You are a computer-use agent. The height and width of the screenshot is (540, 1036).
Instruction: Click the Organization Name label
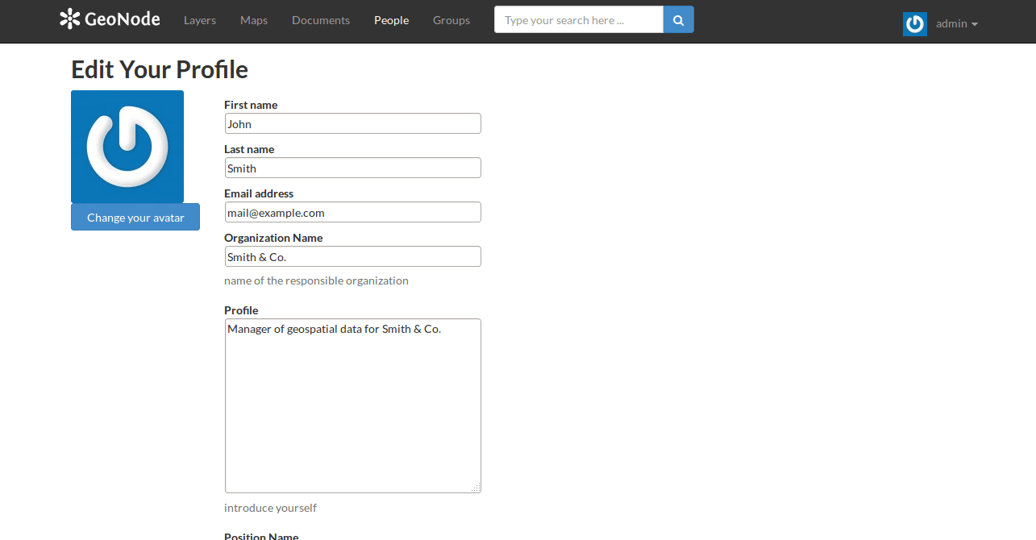(x=273, y=238)
